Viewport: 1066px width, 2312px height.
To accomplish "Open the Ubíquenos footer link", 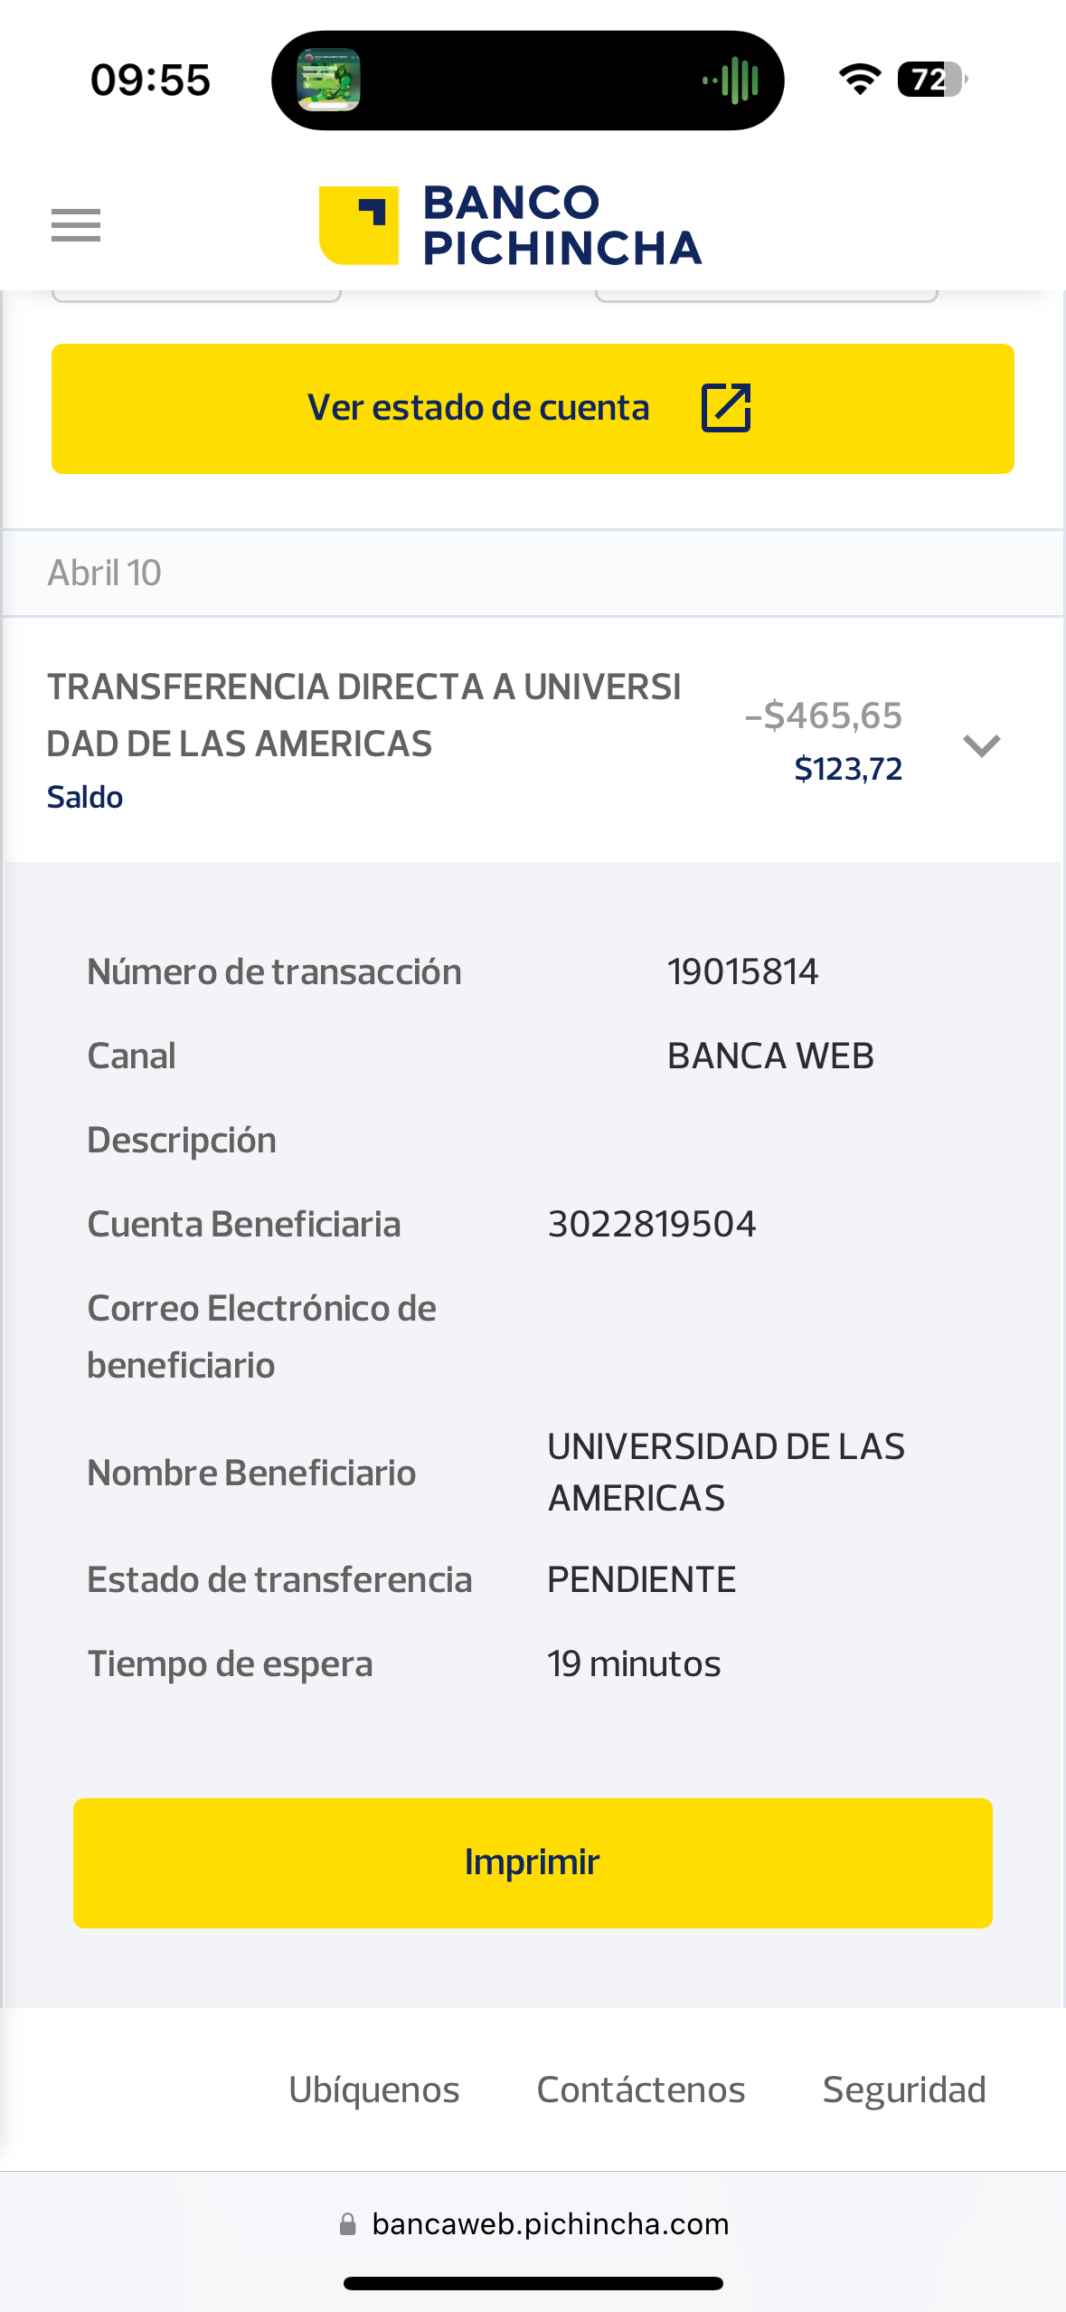I will 373,2089.
